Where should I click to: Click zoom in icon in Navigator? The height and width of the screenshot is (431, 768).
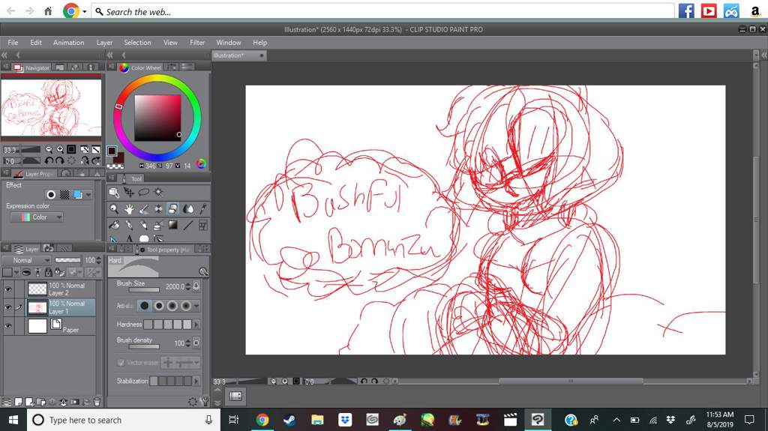click(x=60, y=149)
